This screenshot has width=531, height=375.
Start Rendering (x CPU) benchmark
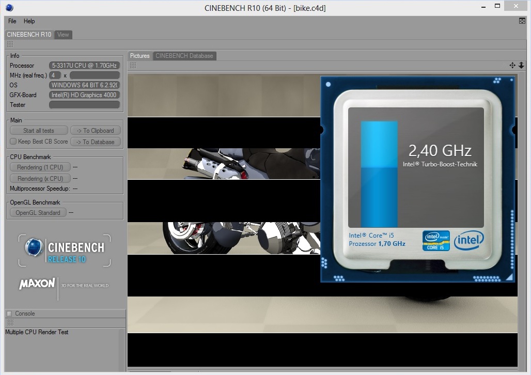(x=40, y=178)
